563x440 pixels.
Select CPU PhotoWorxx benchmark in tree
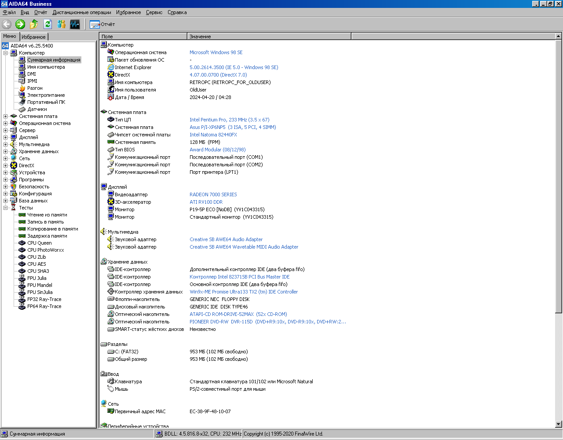[x=46, y=250]
